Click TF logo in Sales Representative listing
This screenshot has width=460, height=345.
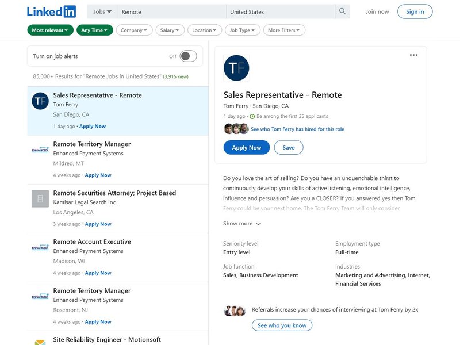pyautogui.click(x=40, y=101)
